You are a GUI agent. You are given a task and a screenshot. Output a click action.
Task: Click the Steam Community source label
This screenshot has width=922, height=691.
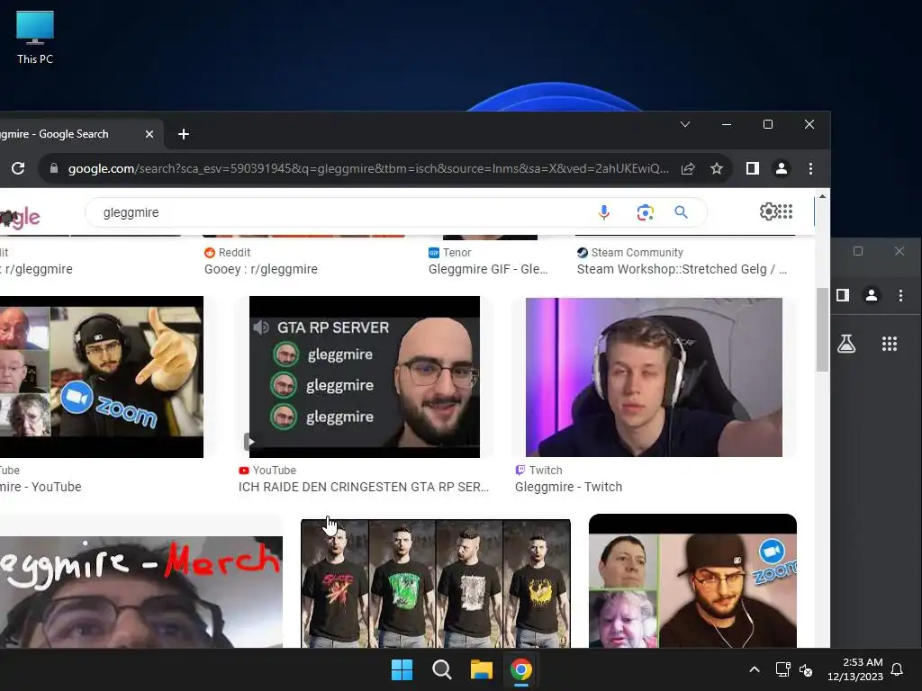tap(637, 253)
